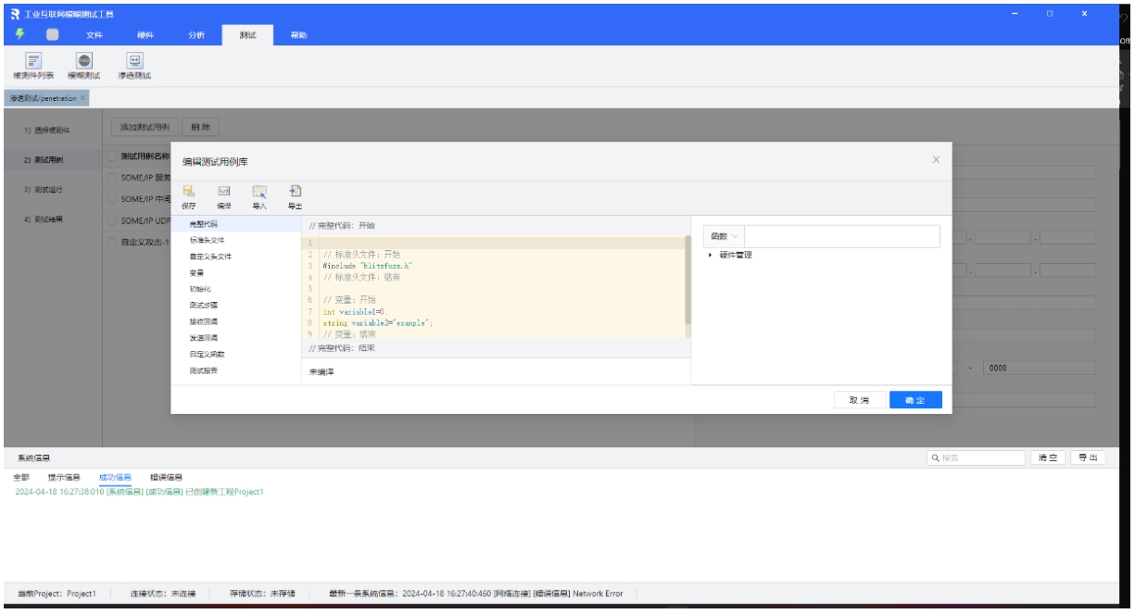The width and height of the screenshot is (1135, 614).
Task: Select 测试步骤 in the code section list
Action: pyautogui.click(x=203, y=305)
